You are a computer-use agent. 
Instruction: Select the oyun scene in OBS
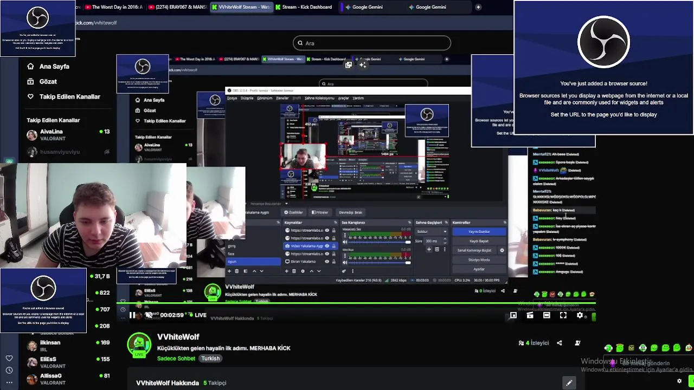click(253, 262)
